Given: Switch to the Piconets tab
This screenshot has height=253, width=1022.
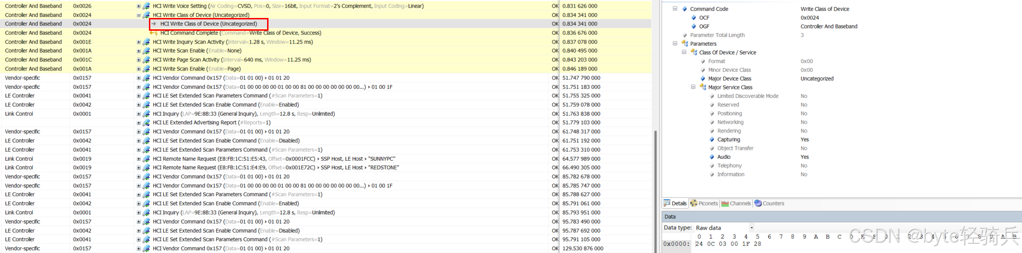Looking at the screenshot, I should (x=704, y=203).
